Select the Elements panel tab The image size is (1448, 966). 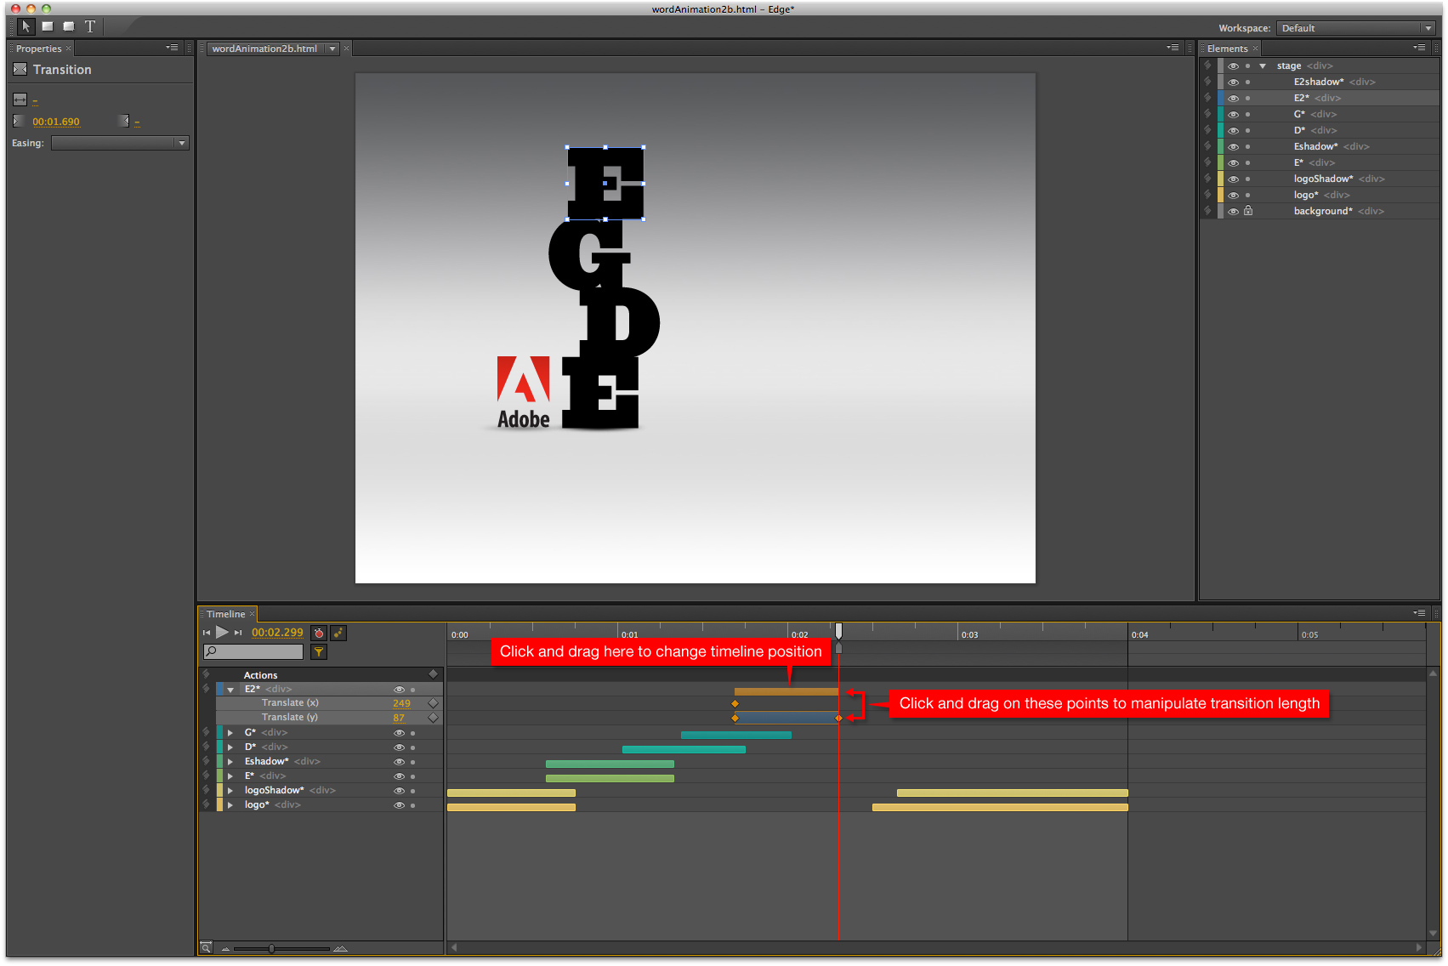point(1227,48)
